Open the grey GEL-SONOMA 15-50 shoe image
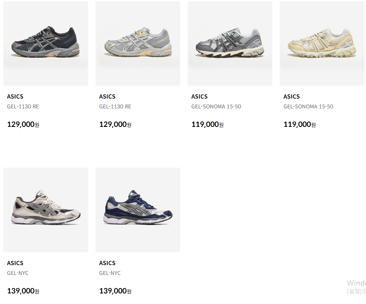 coord(230,43)
